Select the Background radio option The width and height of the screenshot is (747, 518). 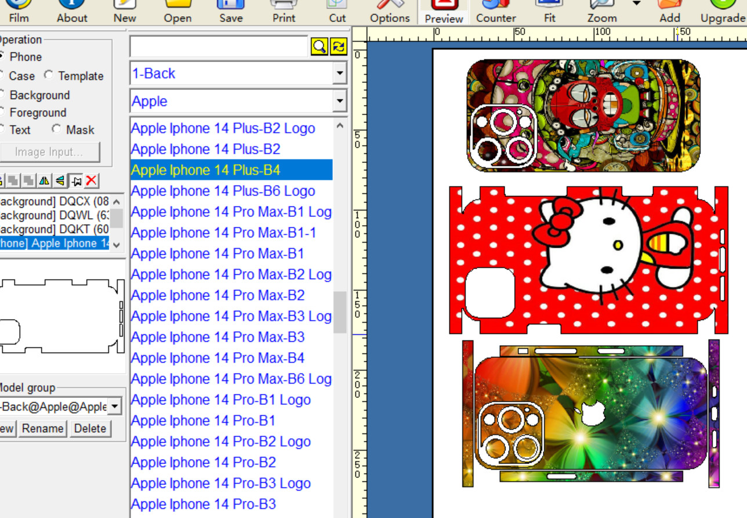coord(39,95)
